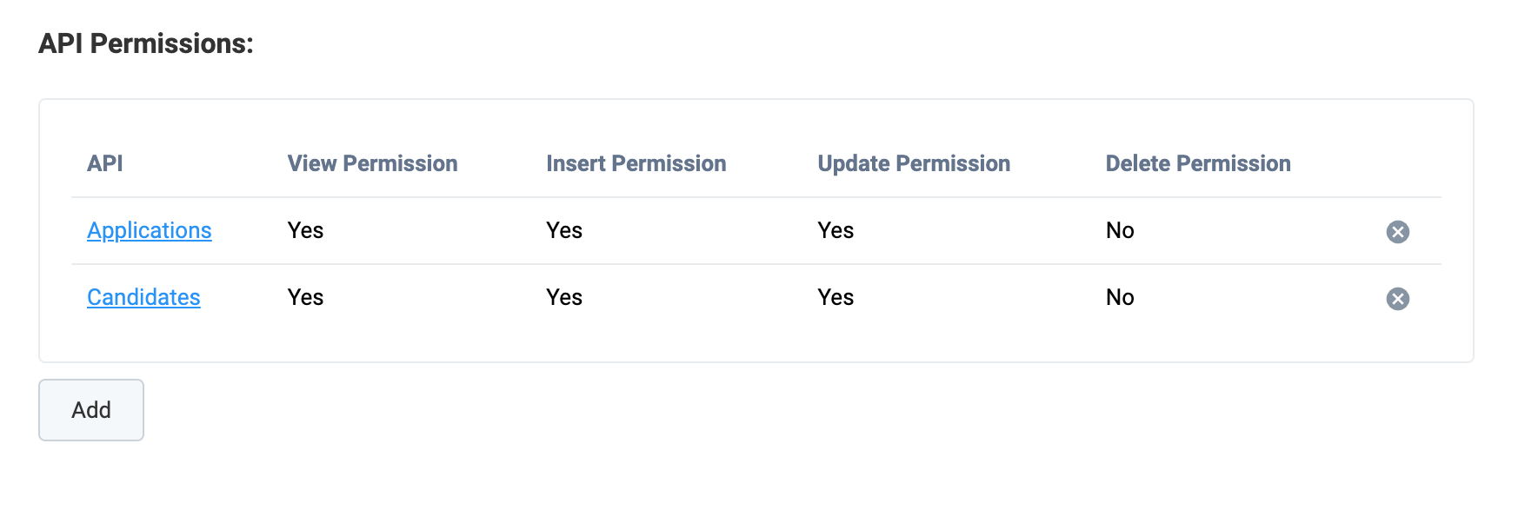Open the Applications API link
The width and height of the screenshot is (1518, 523).
click(150, 230)
